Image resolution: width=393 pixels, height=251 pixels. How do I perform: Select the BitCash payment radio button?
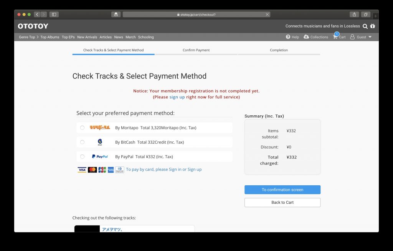coord(82,142)
